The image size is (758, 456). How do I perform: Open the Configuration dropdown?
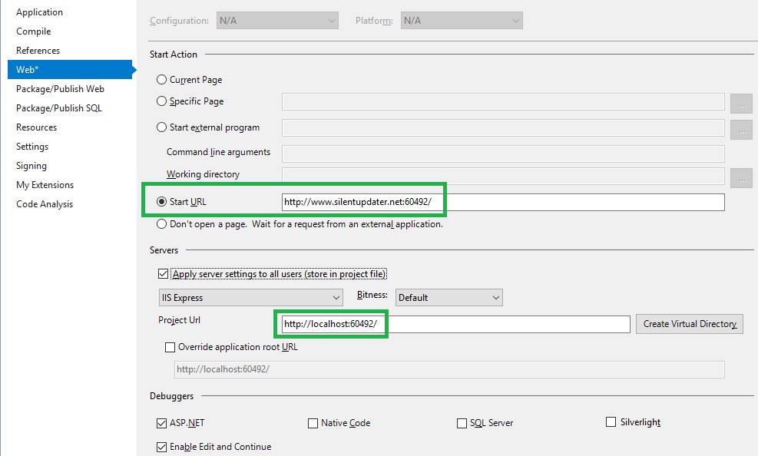click(x=277, y=21)
